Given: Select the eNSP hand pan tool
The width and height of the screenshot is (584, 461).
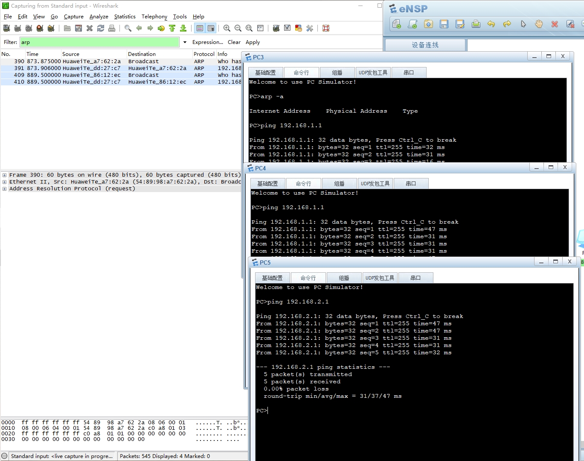Looking at the screenshot, I should coord(539,24).
